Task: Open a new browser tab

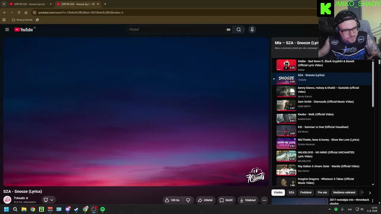Action: tap(105, 4)
